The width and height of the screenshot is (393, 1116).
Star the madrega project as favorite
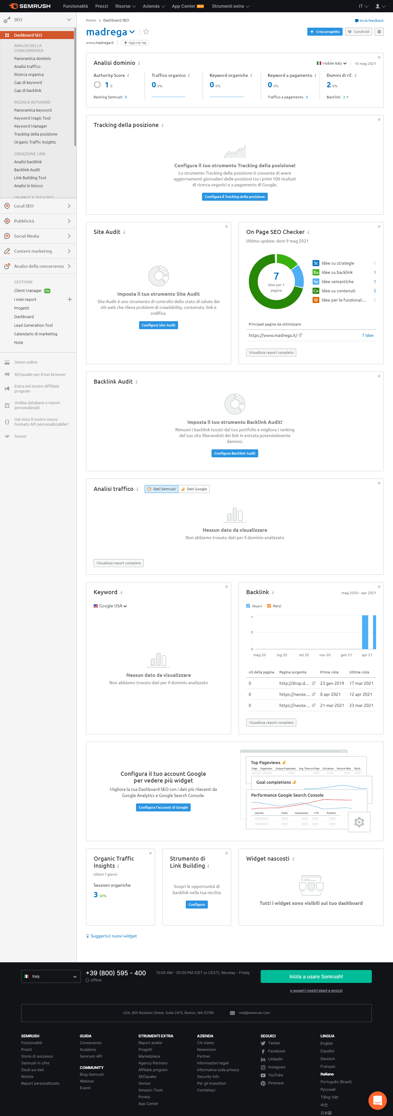tap(146, 32)
